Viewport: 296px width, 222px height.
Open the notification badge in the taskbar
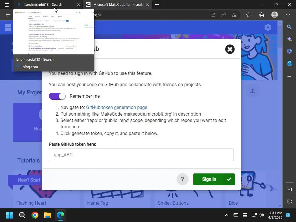(288, 215)
